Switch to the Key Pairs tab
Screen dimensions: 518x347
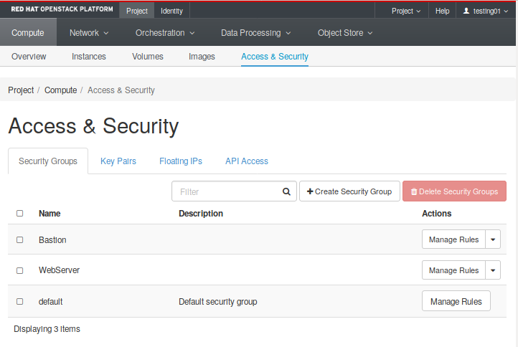(118, 161)
